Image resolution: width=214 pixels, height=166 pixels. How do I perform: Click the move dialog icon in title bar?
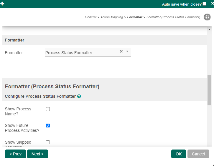(x=2, y=4)
